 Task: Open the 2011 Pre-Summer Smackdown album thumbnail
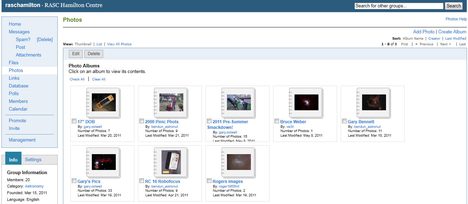coord(239,102)
